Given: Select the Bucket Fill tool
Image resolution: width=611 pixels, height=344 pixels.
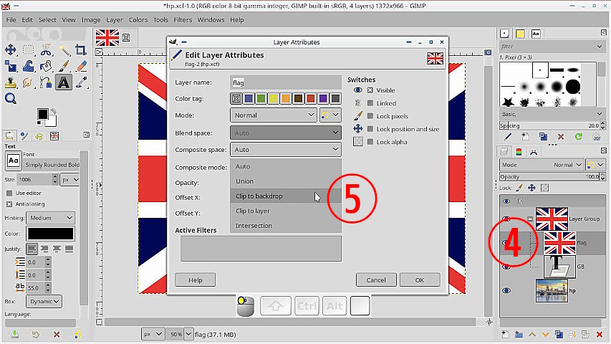Looking at the screenshot, I should [x=46, y=67].
